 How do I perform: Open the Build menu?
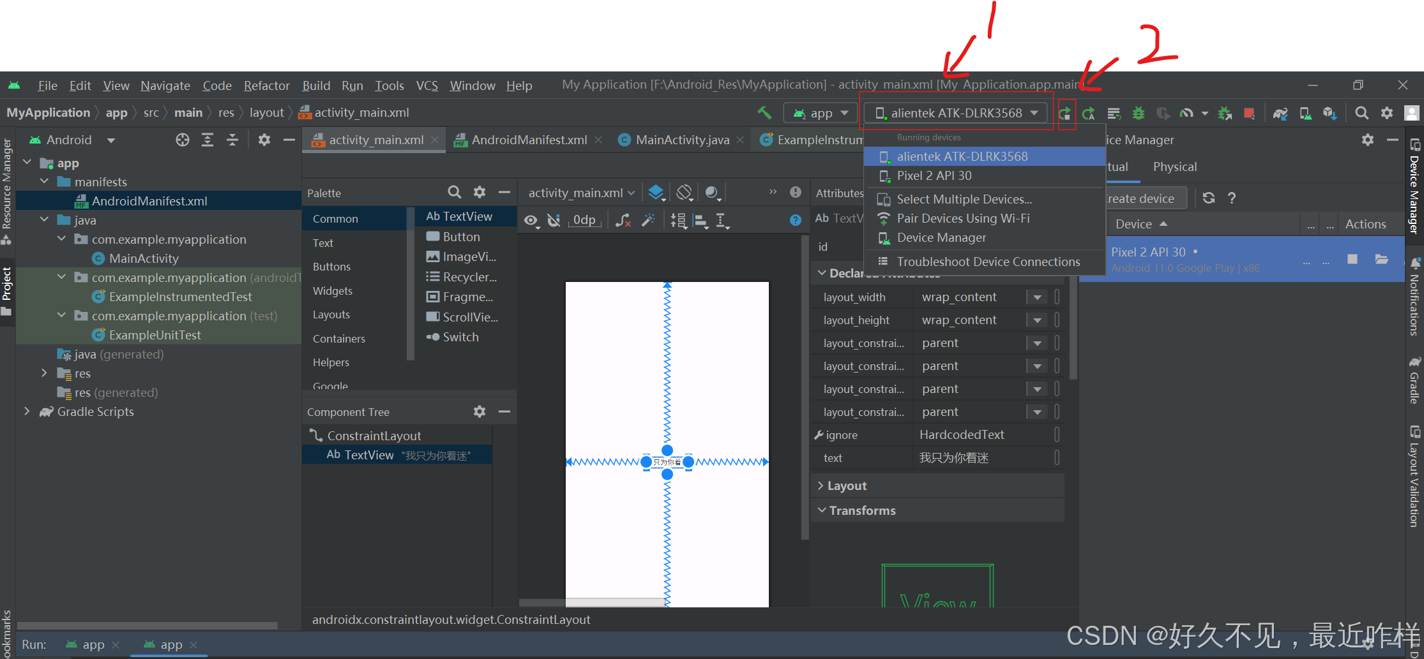tap(316, 85)
